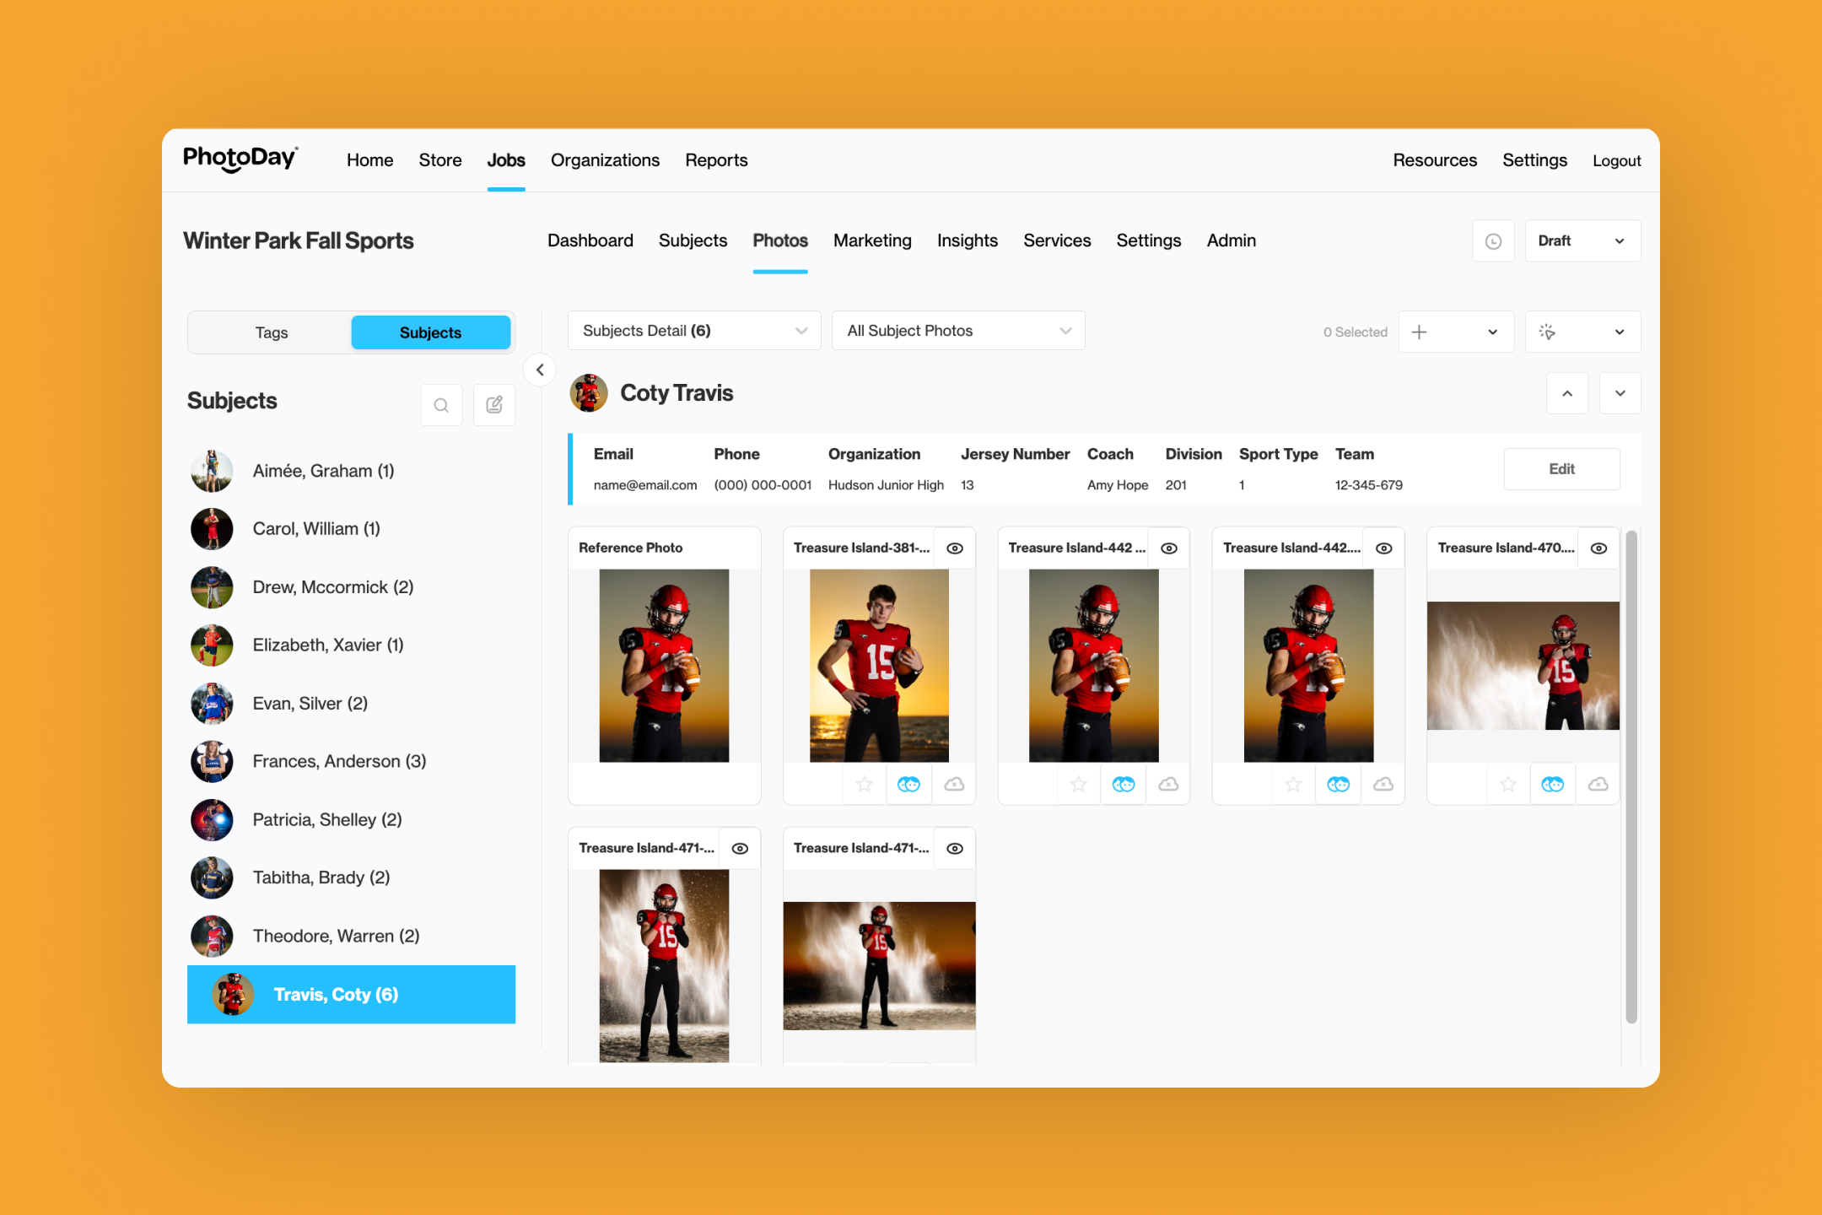
Task: Switch to the Marketing tab
Action: tap(872, 240)
